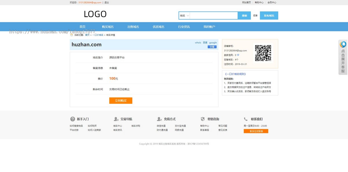Click the 联系客服 footer link
The width and height of the screenshot is (348, 172).
(x=205, y=130)
